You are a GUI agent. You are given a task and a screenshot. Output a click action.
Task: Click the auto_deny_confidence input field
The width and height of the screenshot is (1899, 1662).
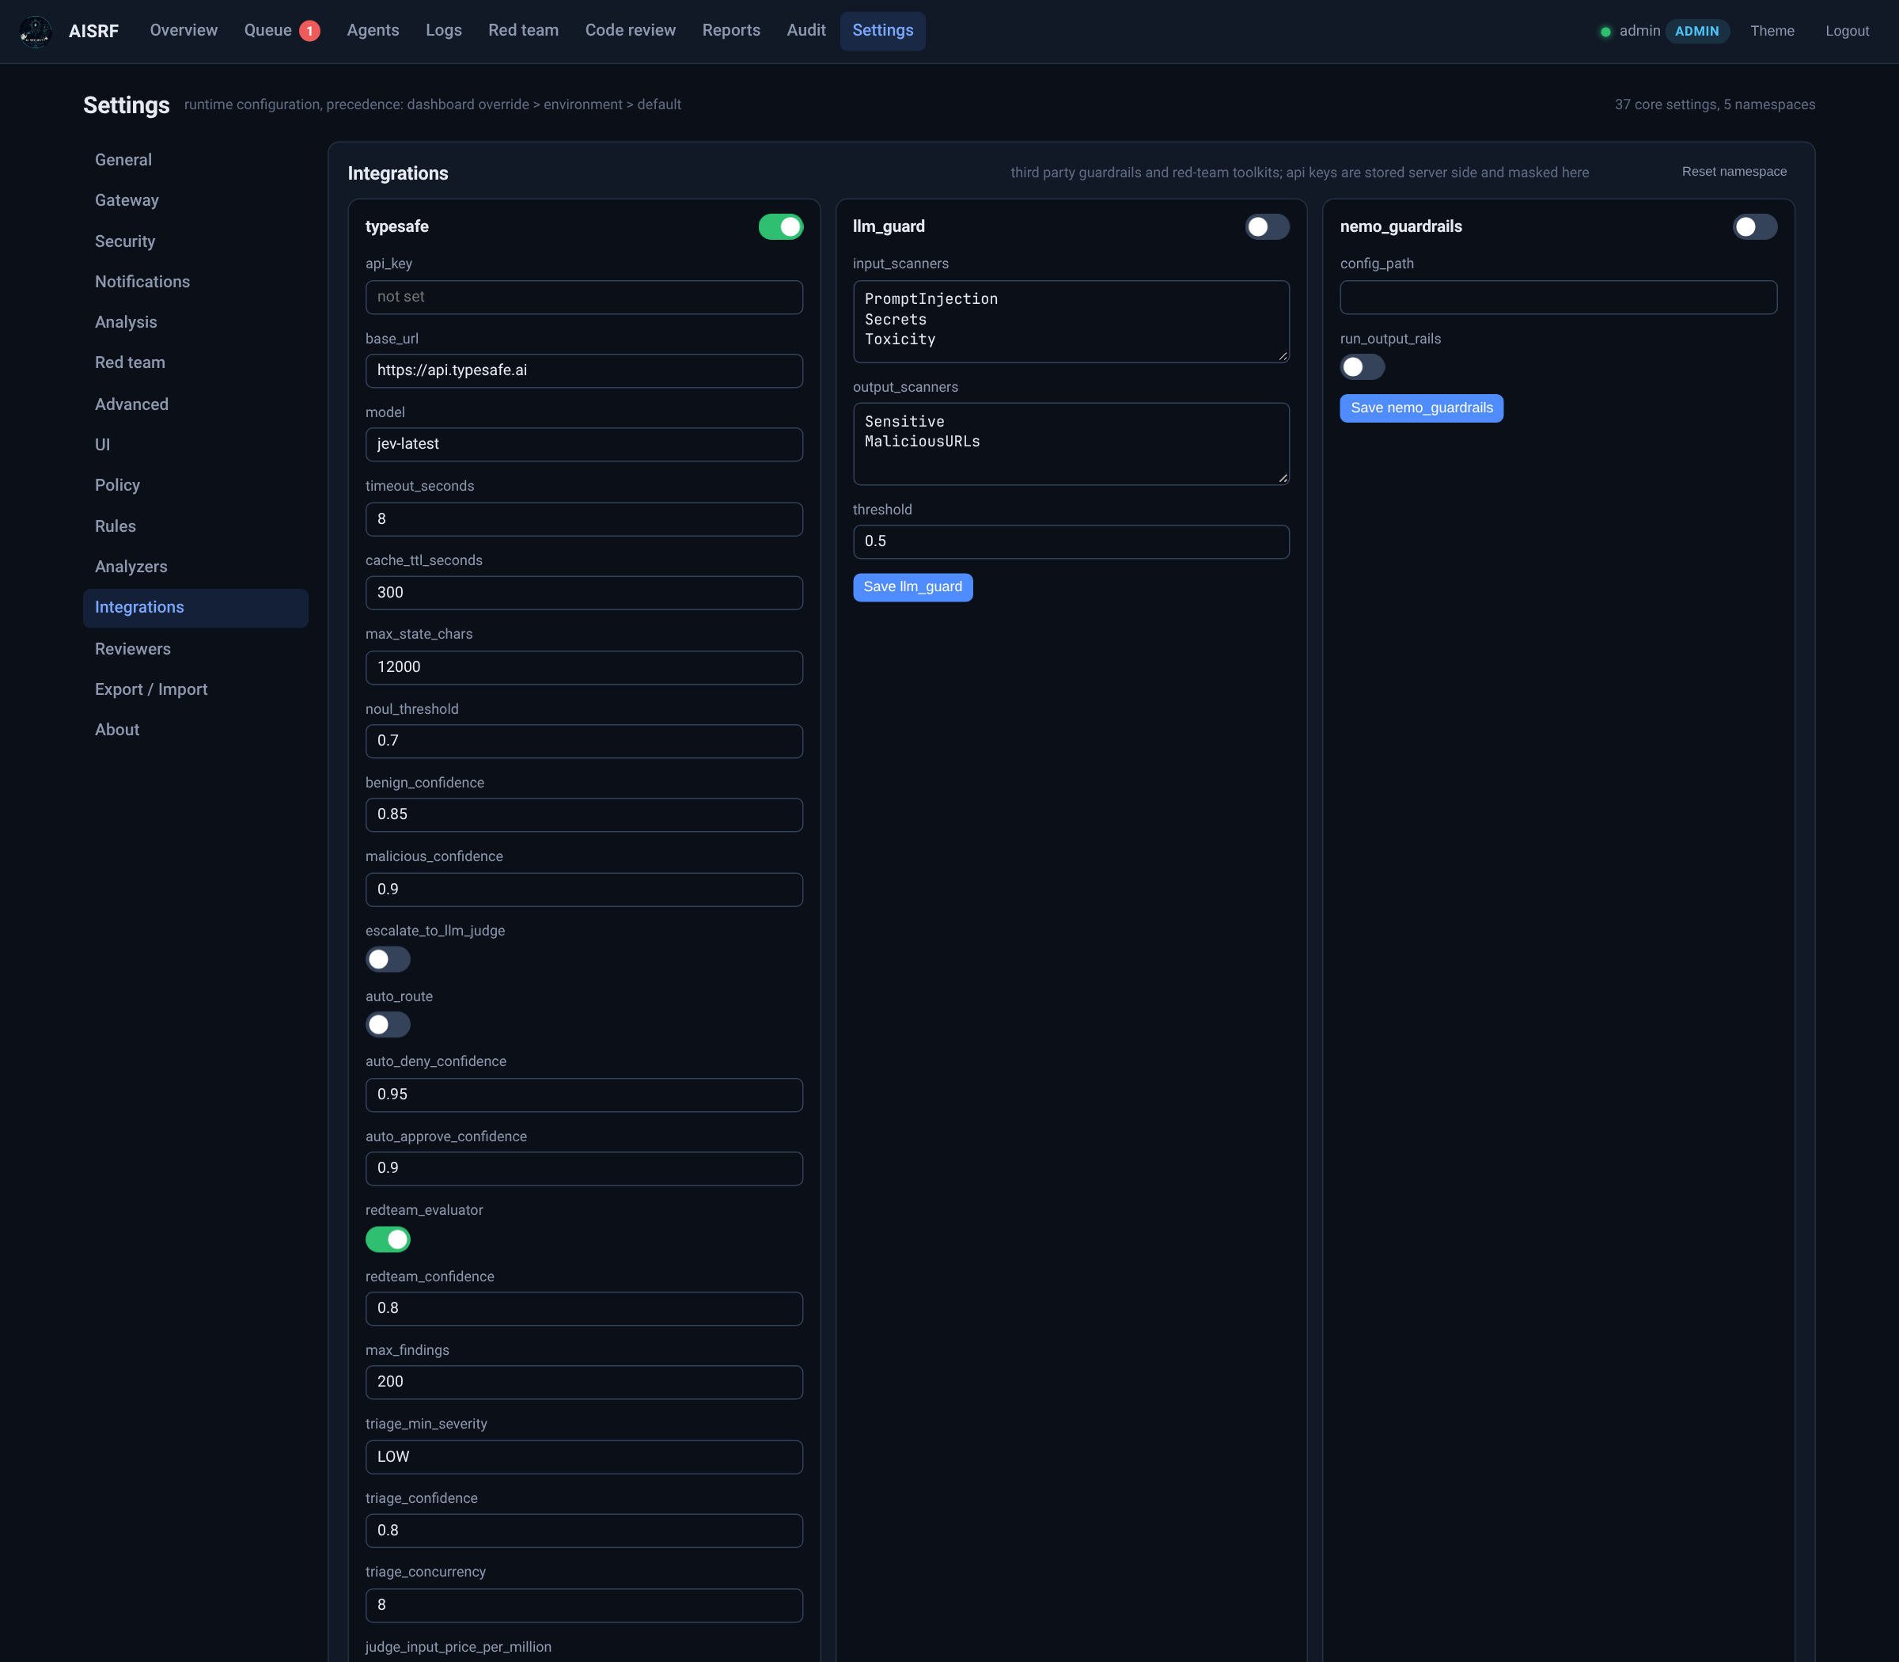click(584, 1095)
